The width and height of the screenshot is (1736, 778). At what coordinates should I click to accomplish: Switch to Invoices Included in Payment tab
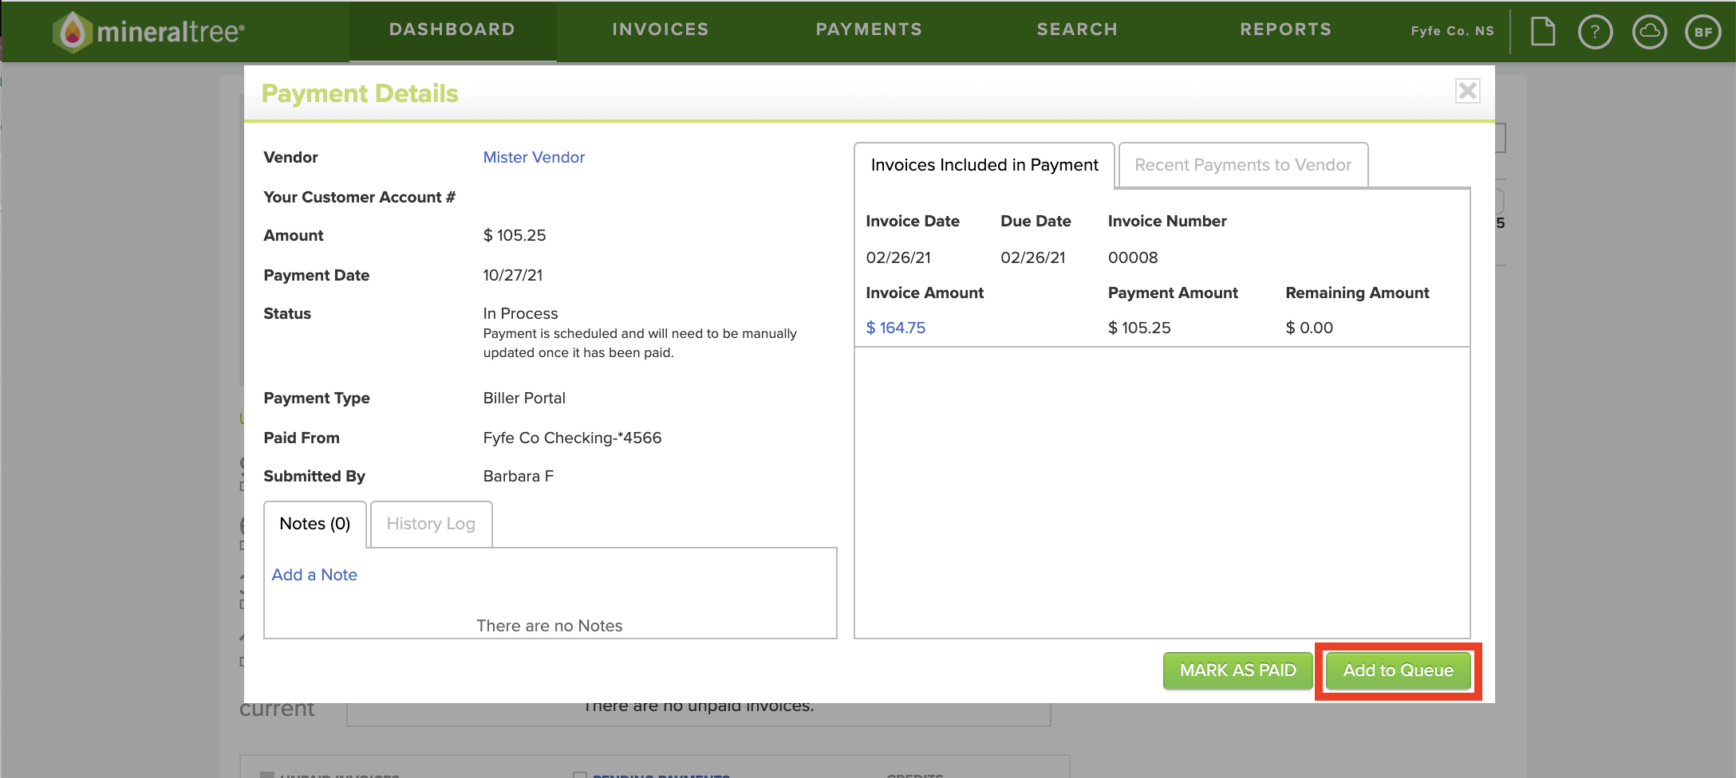pyautogui.click(x=984, y=165)
